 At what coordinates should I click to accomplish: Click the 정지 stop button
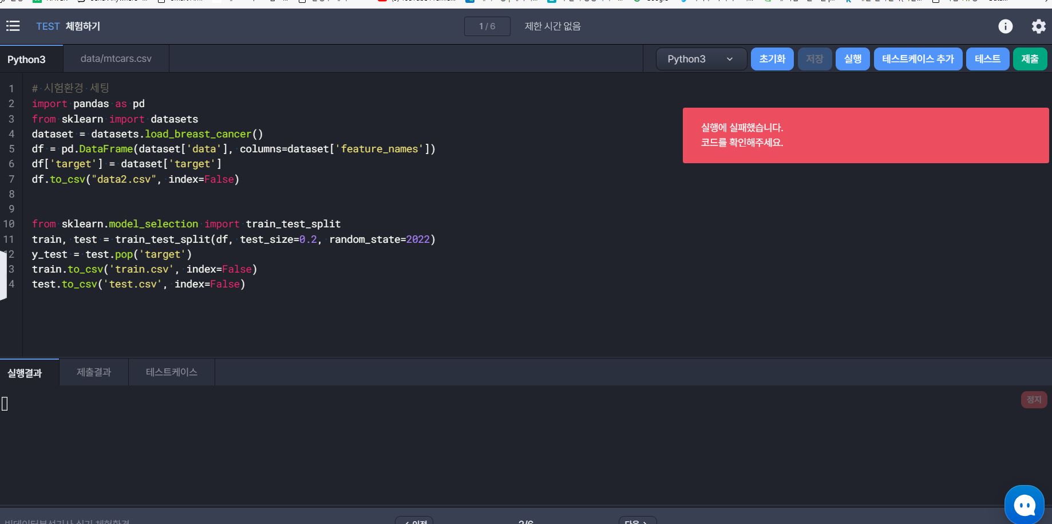pos(1034,400)
